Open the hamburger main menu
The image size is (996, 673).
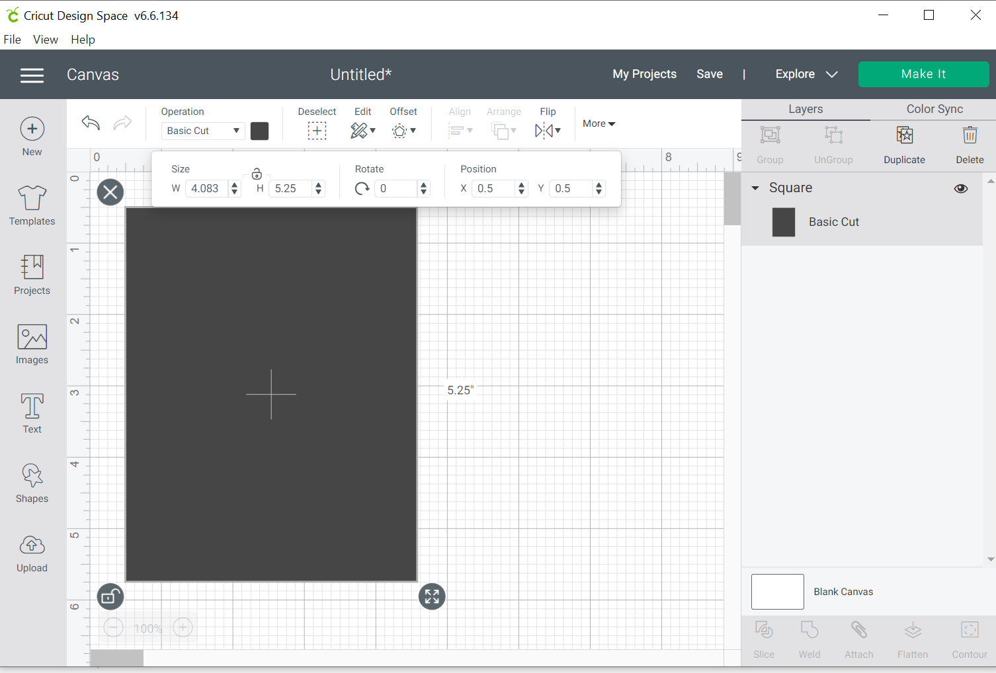(32, 75)
